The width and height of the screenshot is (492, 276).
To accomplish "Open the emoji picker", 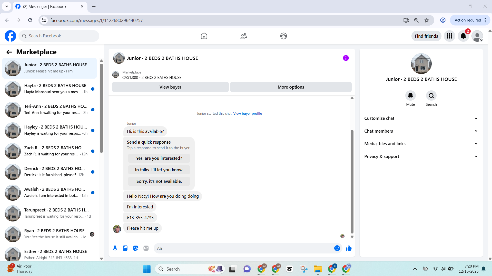I will [337, 248].
